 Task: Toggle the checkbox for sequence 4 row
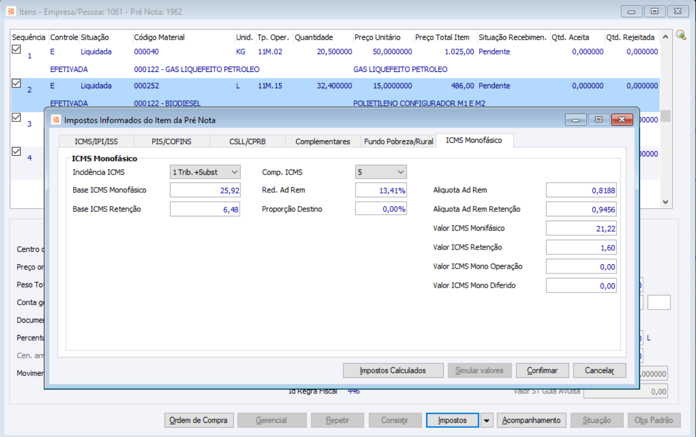point(16,151)
